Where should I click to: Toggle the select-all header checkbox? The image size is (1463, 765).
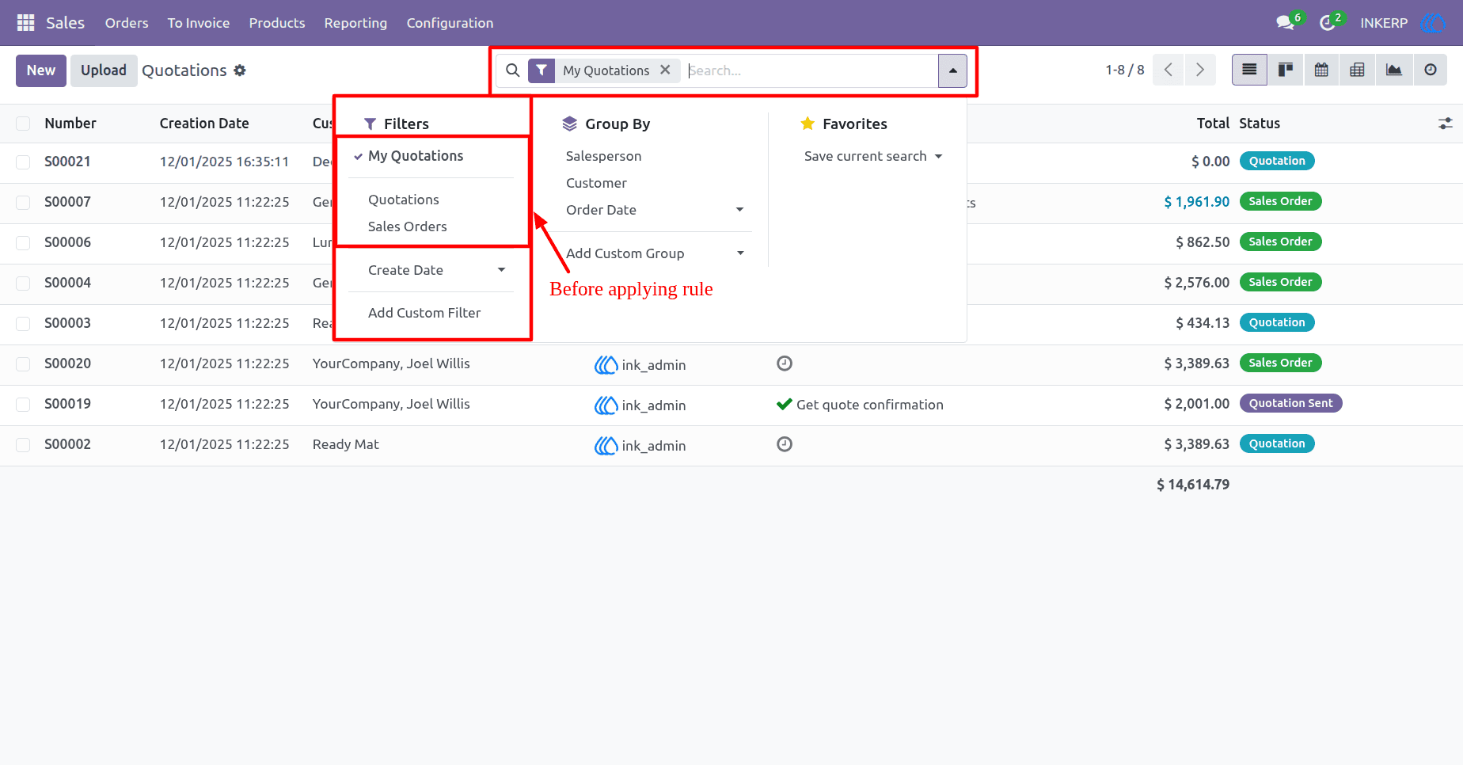(x=23, y=124)
